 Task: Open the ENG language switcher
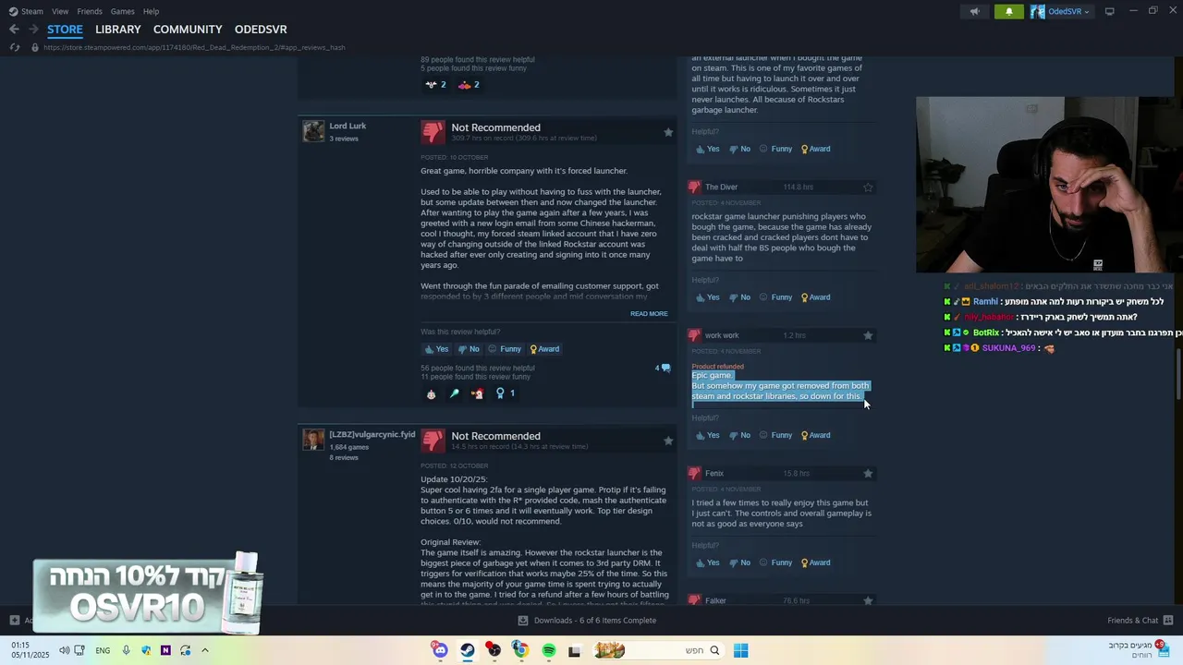point(103,650)
